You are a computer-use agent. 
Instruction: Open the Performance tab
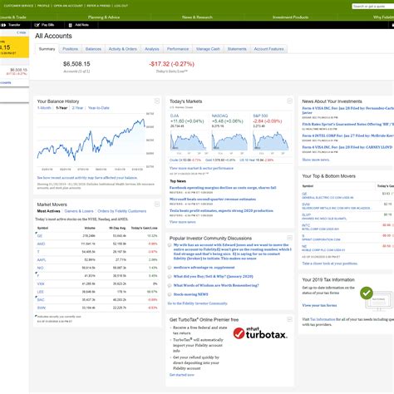[x=178, y=49]
